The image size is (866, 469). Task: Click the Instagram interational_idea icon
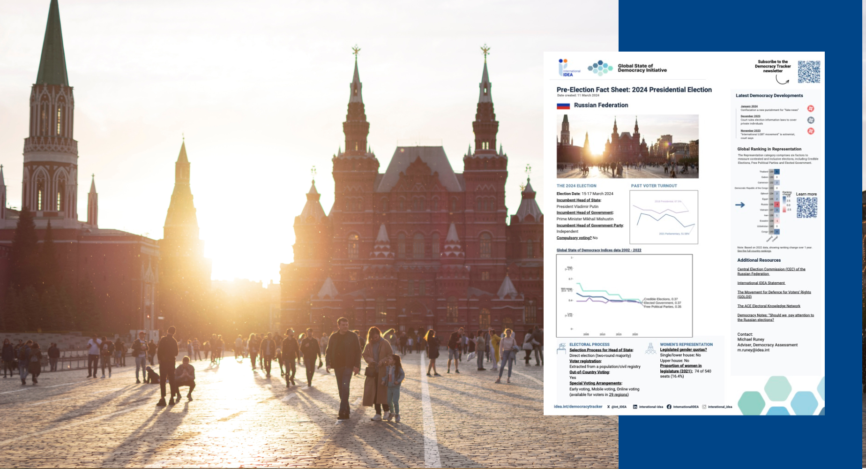coord(705,407)
